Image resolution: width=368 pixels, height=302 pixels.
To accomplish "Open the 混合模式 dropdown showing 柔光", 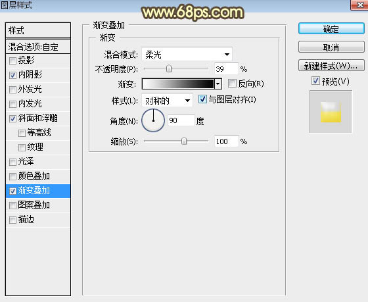I will (x=187, y=55).
